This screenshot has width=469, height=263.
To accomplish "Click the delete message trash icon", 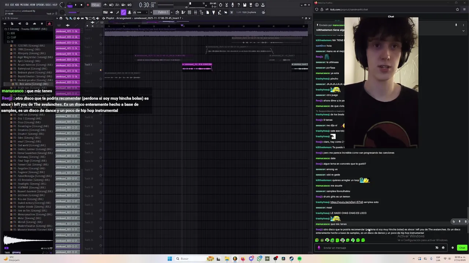I will (x=466, y=222).
